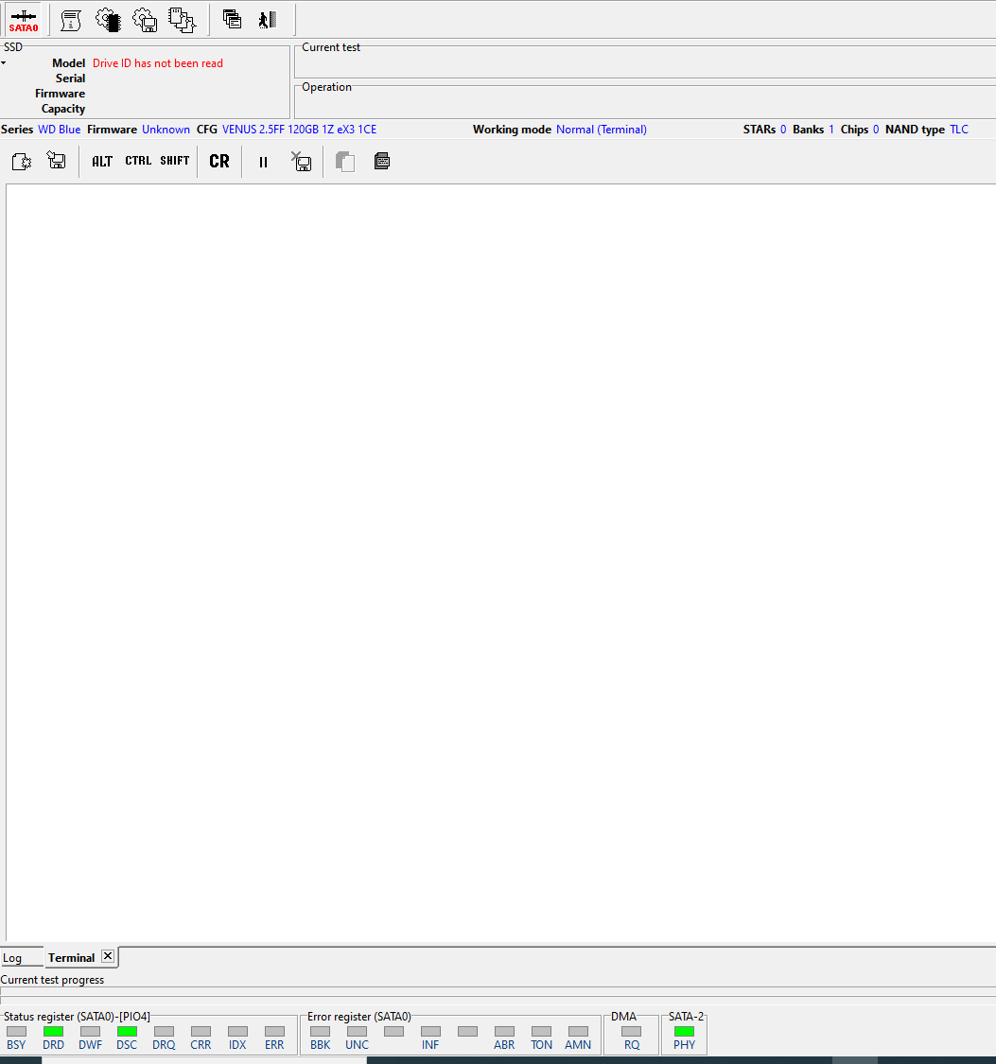Toggle the CTRL modifier key

coord(138,161)
